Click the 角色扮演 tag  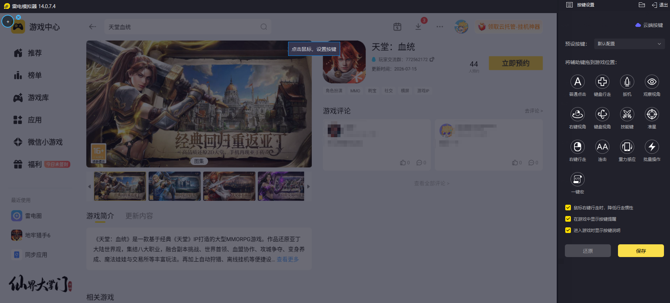[x=334, y=91]
